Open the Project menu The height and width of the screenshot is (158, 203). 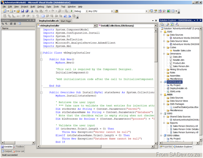(x=24, y=7)
